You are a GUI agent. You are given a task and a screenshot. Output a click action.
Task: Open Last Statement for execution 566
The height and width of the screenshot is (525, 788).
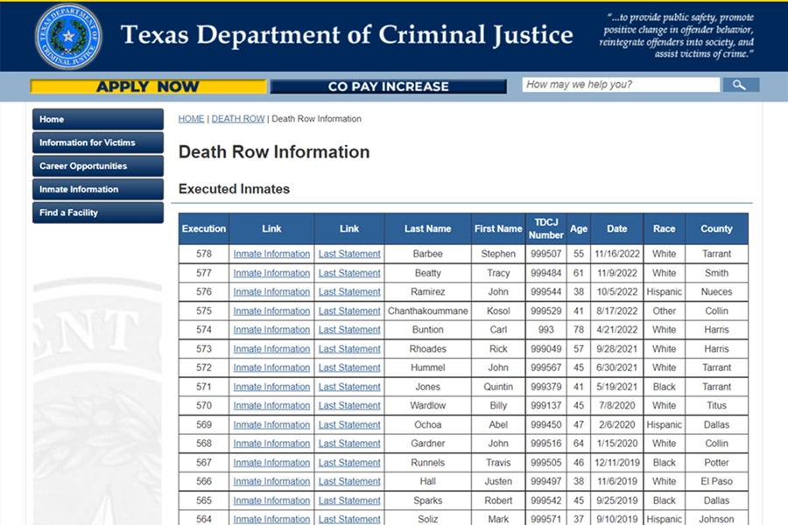pos(349,481)
